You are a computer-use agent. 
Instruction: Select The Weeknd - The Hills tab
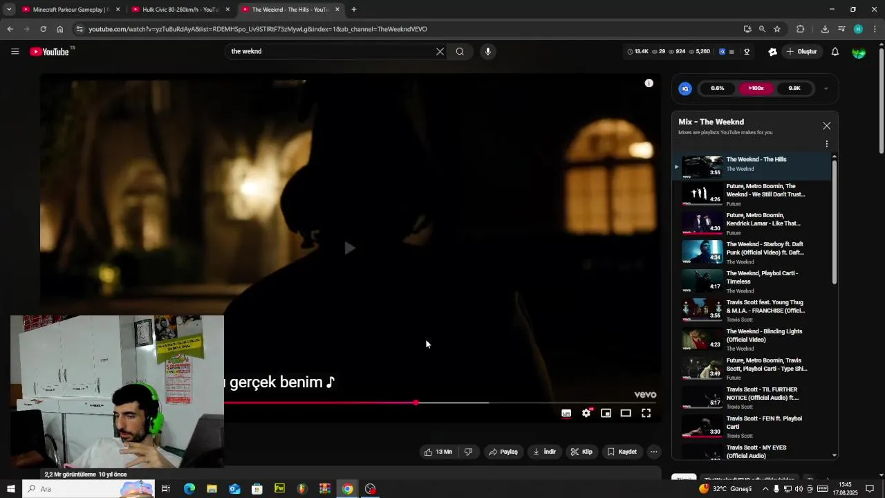pyautogui.click(x=290, y=10)
